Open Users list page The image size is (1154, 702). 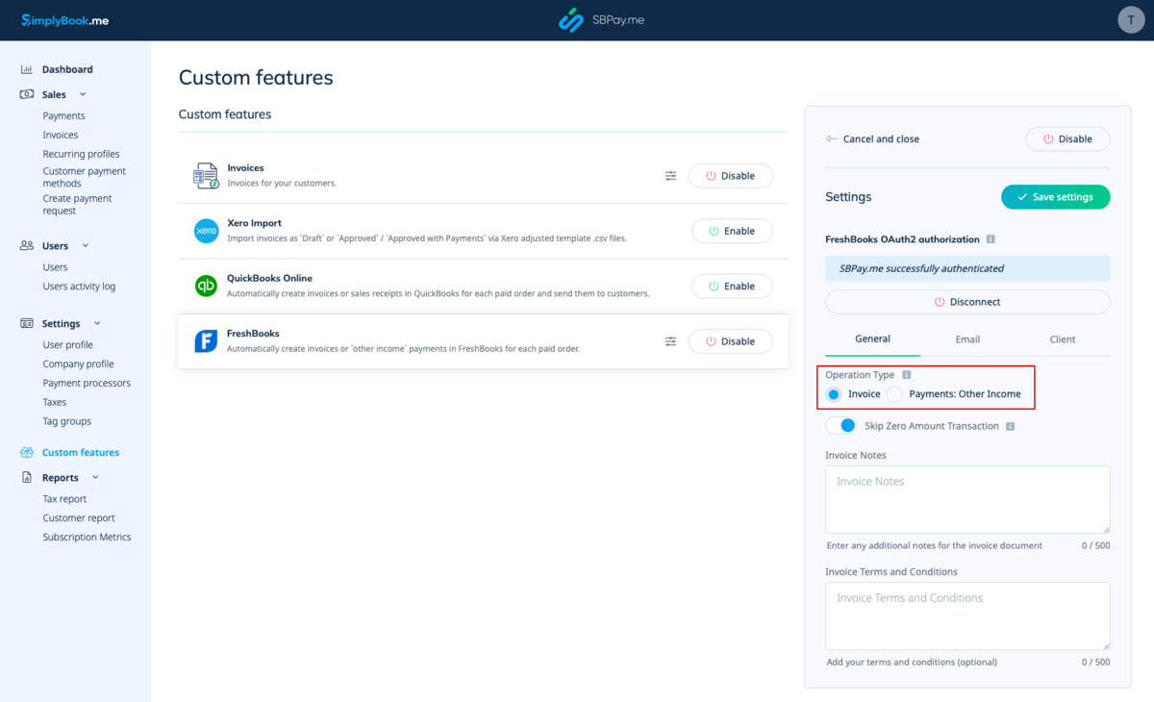click(x=55, y=267)
